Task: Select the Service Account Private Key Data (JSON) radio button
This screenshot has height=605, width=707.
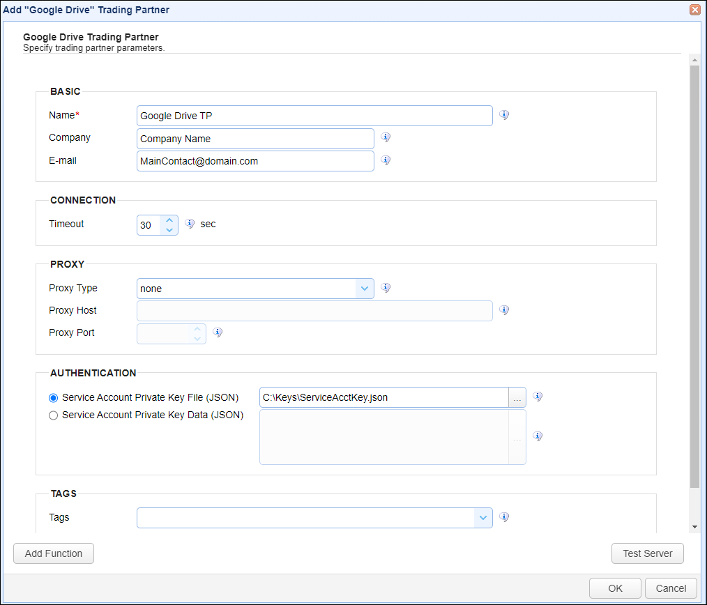Action: [x=53, y=415]
